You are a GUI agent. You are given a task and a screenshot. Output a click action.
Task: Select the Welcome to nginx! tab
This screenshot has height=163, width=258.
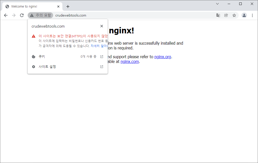point(32,7)
